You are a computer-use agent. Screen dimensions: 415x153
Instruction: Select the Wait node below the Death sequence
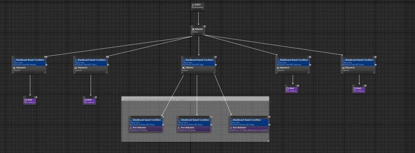pos(359,89)
